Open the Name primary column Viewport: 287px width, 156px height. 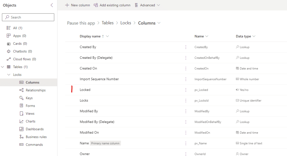84,143
